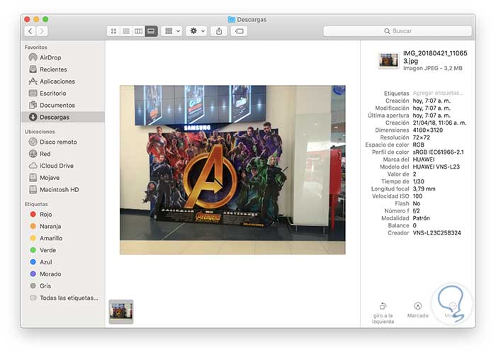Screen dimensions: 496x355
Task: Open Recientes in the sidebar
Action: (62, 69)
